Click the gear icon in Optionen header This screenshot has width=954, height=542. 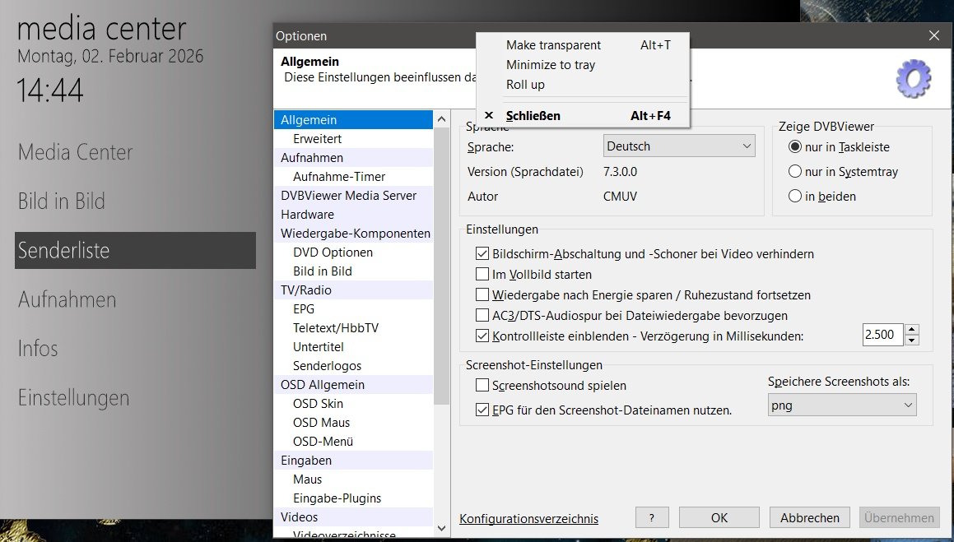pos(913,79)
